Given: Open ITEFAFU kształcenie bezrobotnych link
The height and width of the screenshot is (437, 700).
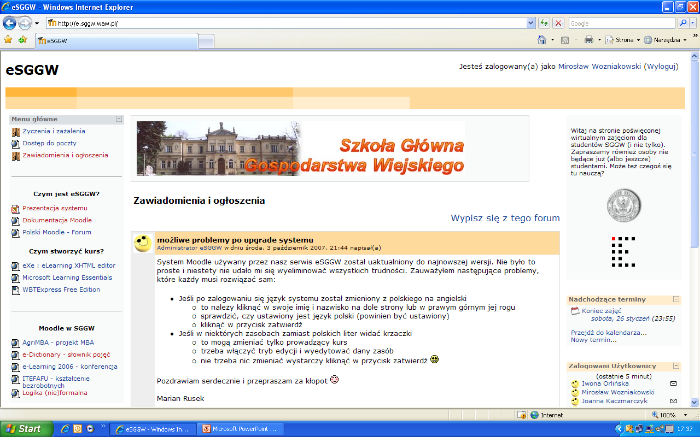Looking at the screenshot, I should tap(56, 382).
